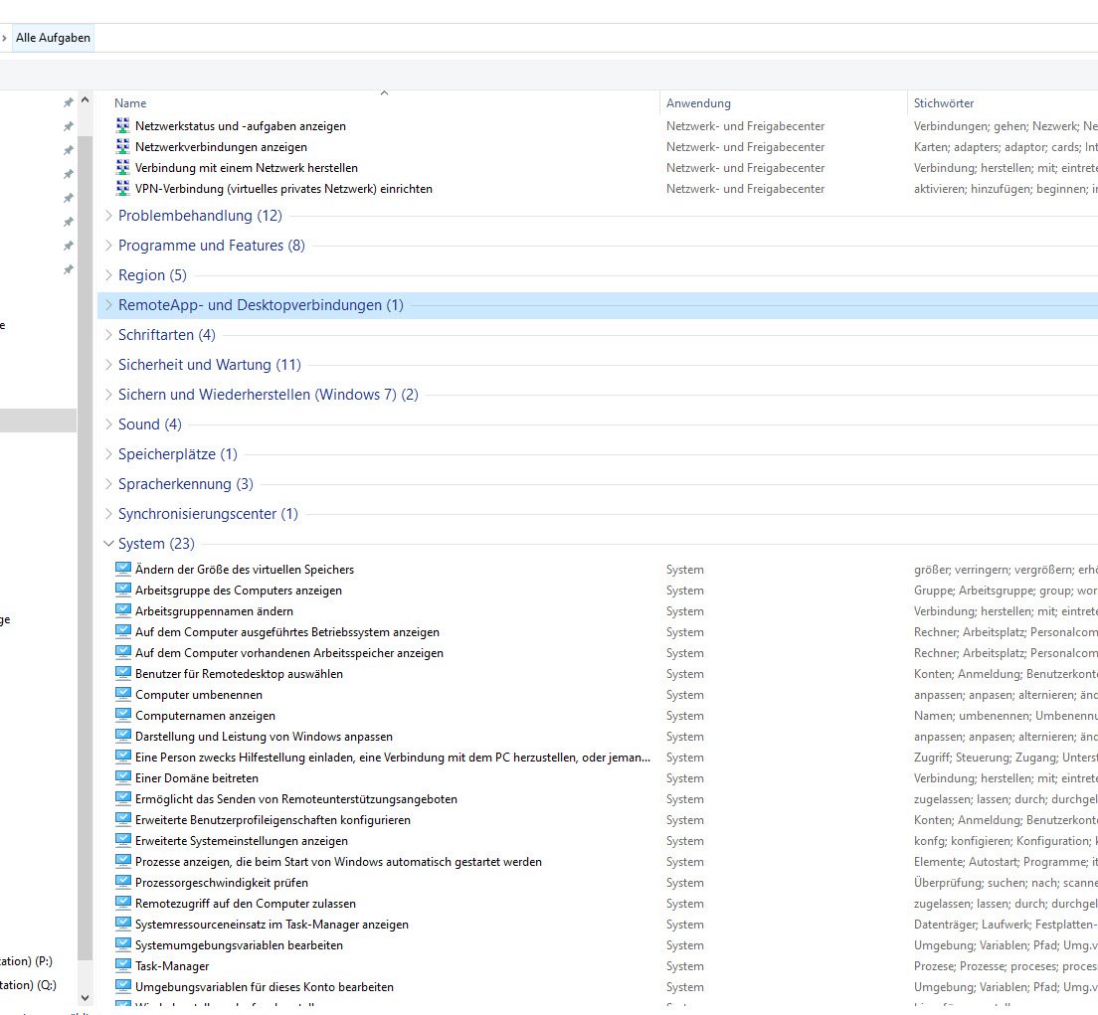Sort by the Name column header
This screenshot has height=1015, width=1098.
point(130,103)
